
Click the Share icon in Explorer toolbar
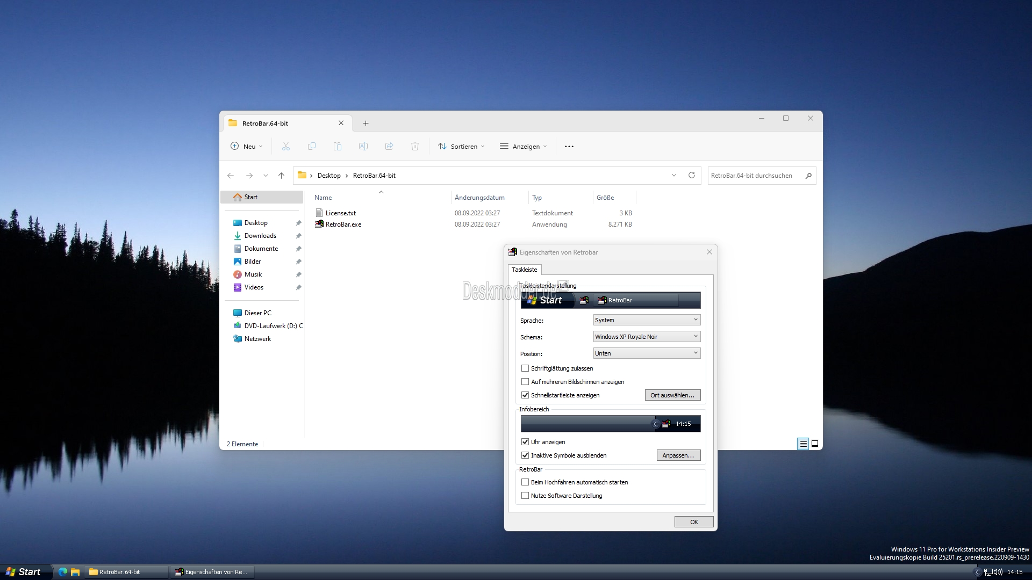pyautogui.click(x=389, y=146)
